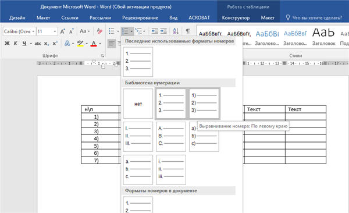
Task: Toggle show paragraph marks (¶)
Action: pos(188,31)
